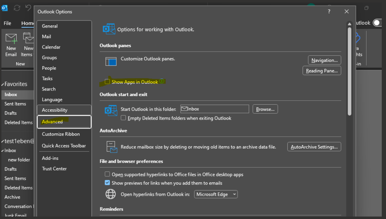Open the Trust Center category

click(64, 169)
